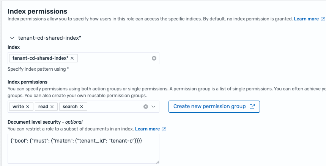Open Learn more link for document level security
Screen dimensions: 326x166
(x=147, y=129)
